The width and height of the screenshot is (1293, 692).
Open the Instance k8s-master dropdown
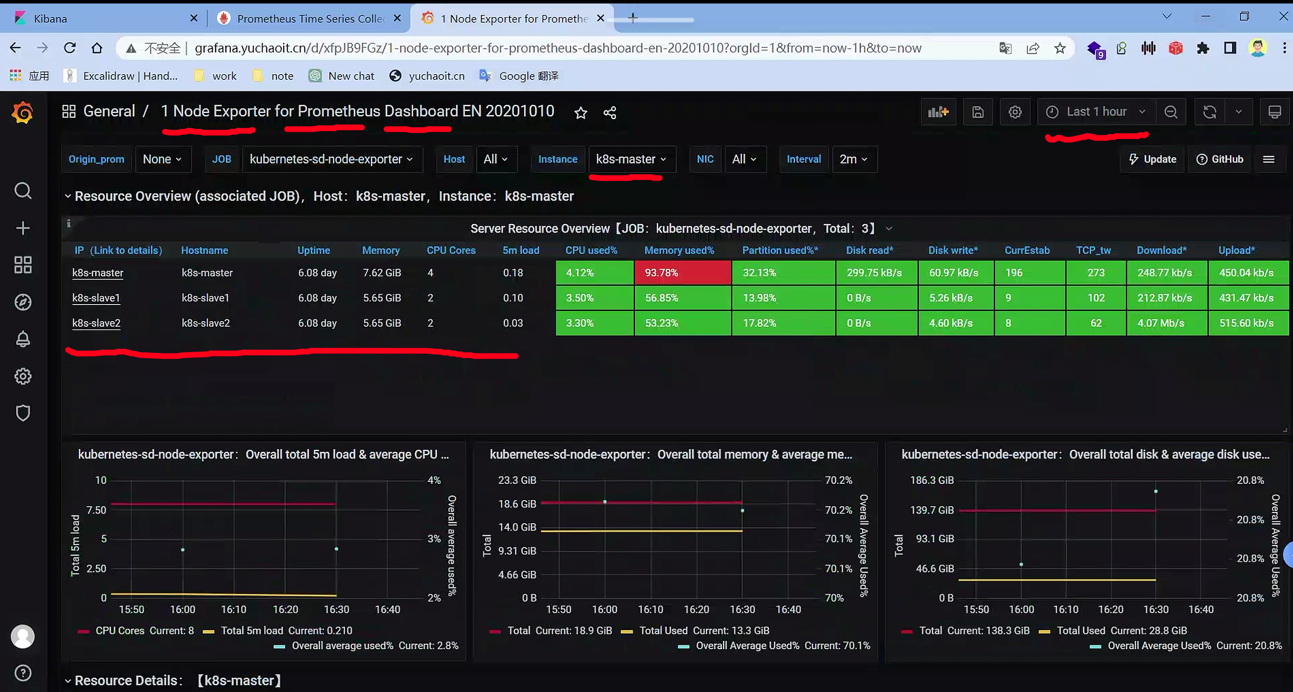tap(631, 159)
